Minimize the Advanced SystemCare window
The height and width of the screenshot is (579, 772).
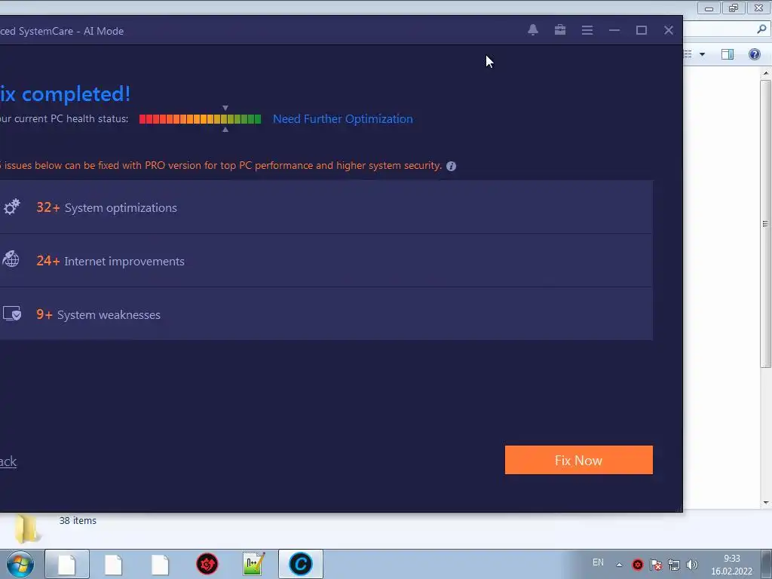614,30
